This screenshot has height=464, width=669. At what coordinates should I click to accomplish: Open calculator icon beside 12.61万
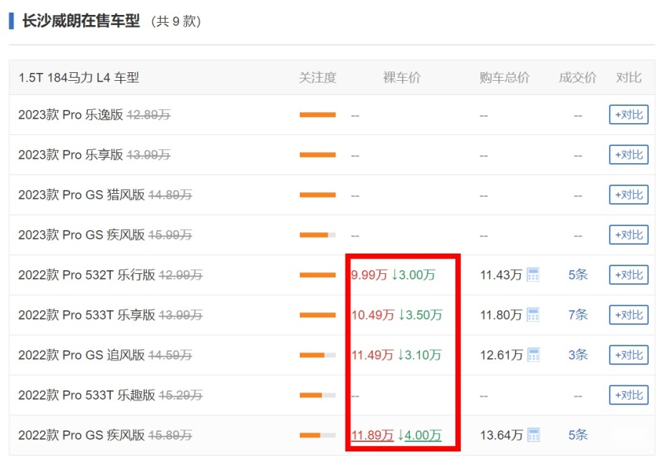pyautogui.click(x=533, y=355)
